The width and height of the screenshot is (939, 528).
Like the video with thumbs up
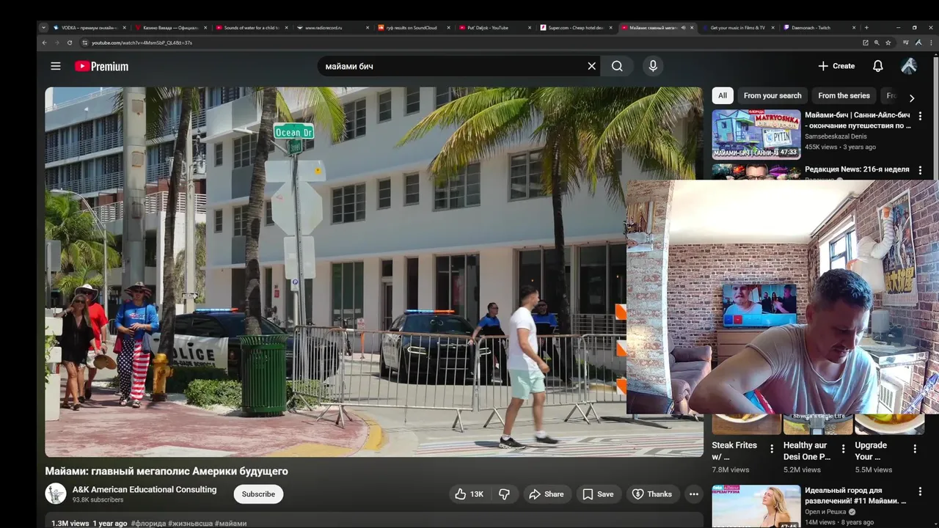tap(469, 494)
